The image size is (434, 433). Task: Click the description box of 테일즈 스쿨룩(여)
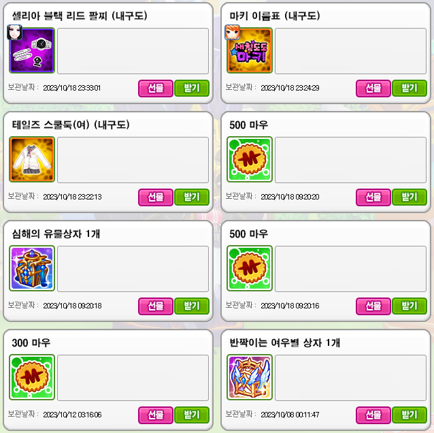(x=133, y=160)
